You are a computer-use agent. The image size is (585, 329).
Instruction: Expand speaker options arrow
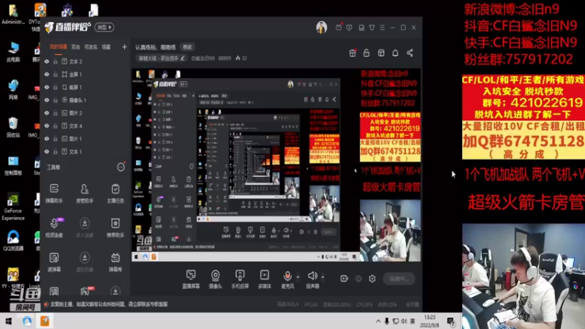point(322,277)
